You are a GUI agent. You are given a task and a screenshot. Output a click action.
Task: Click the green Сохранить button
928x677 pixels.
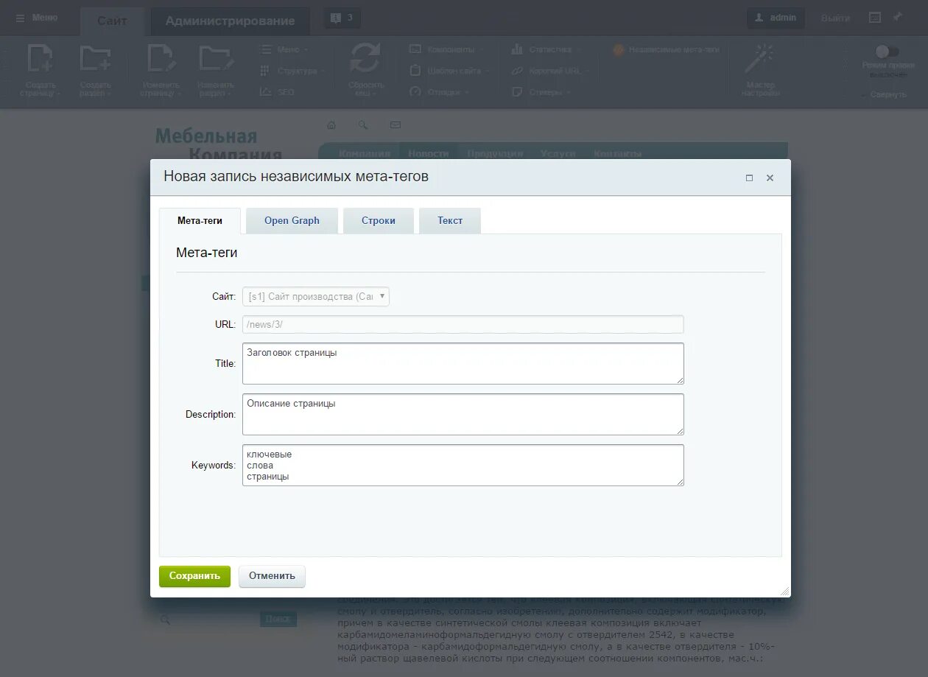click(x=194, y=576)
